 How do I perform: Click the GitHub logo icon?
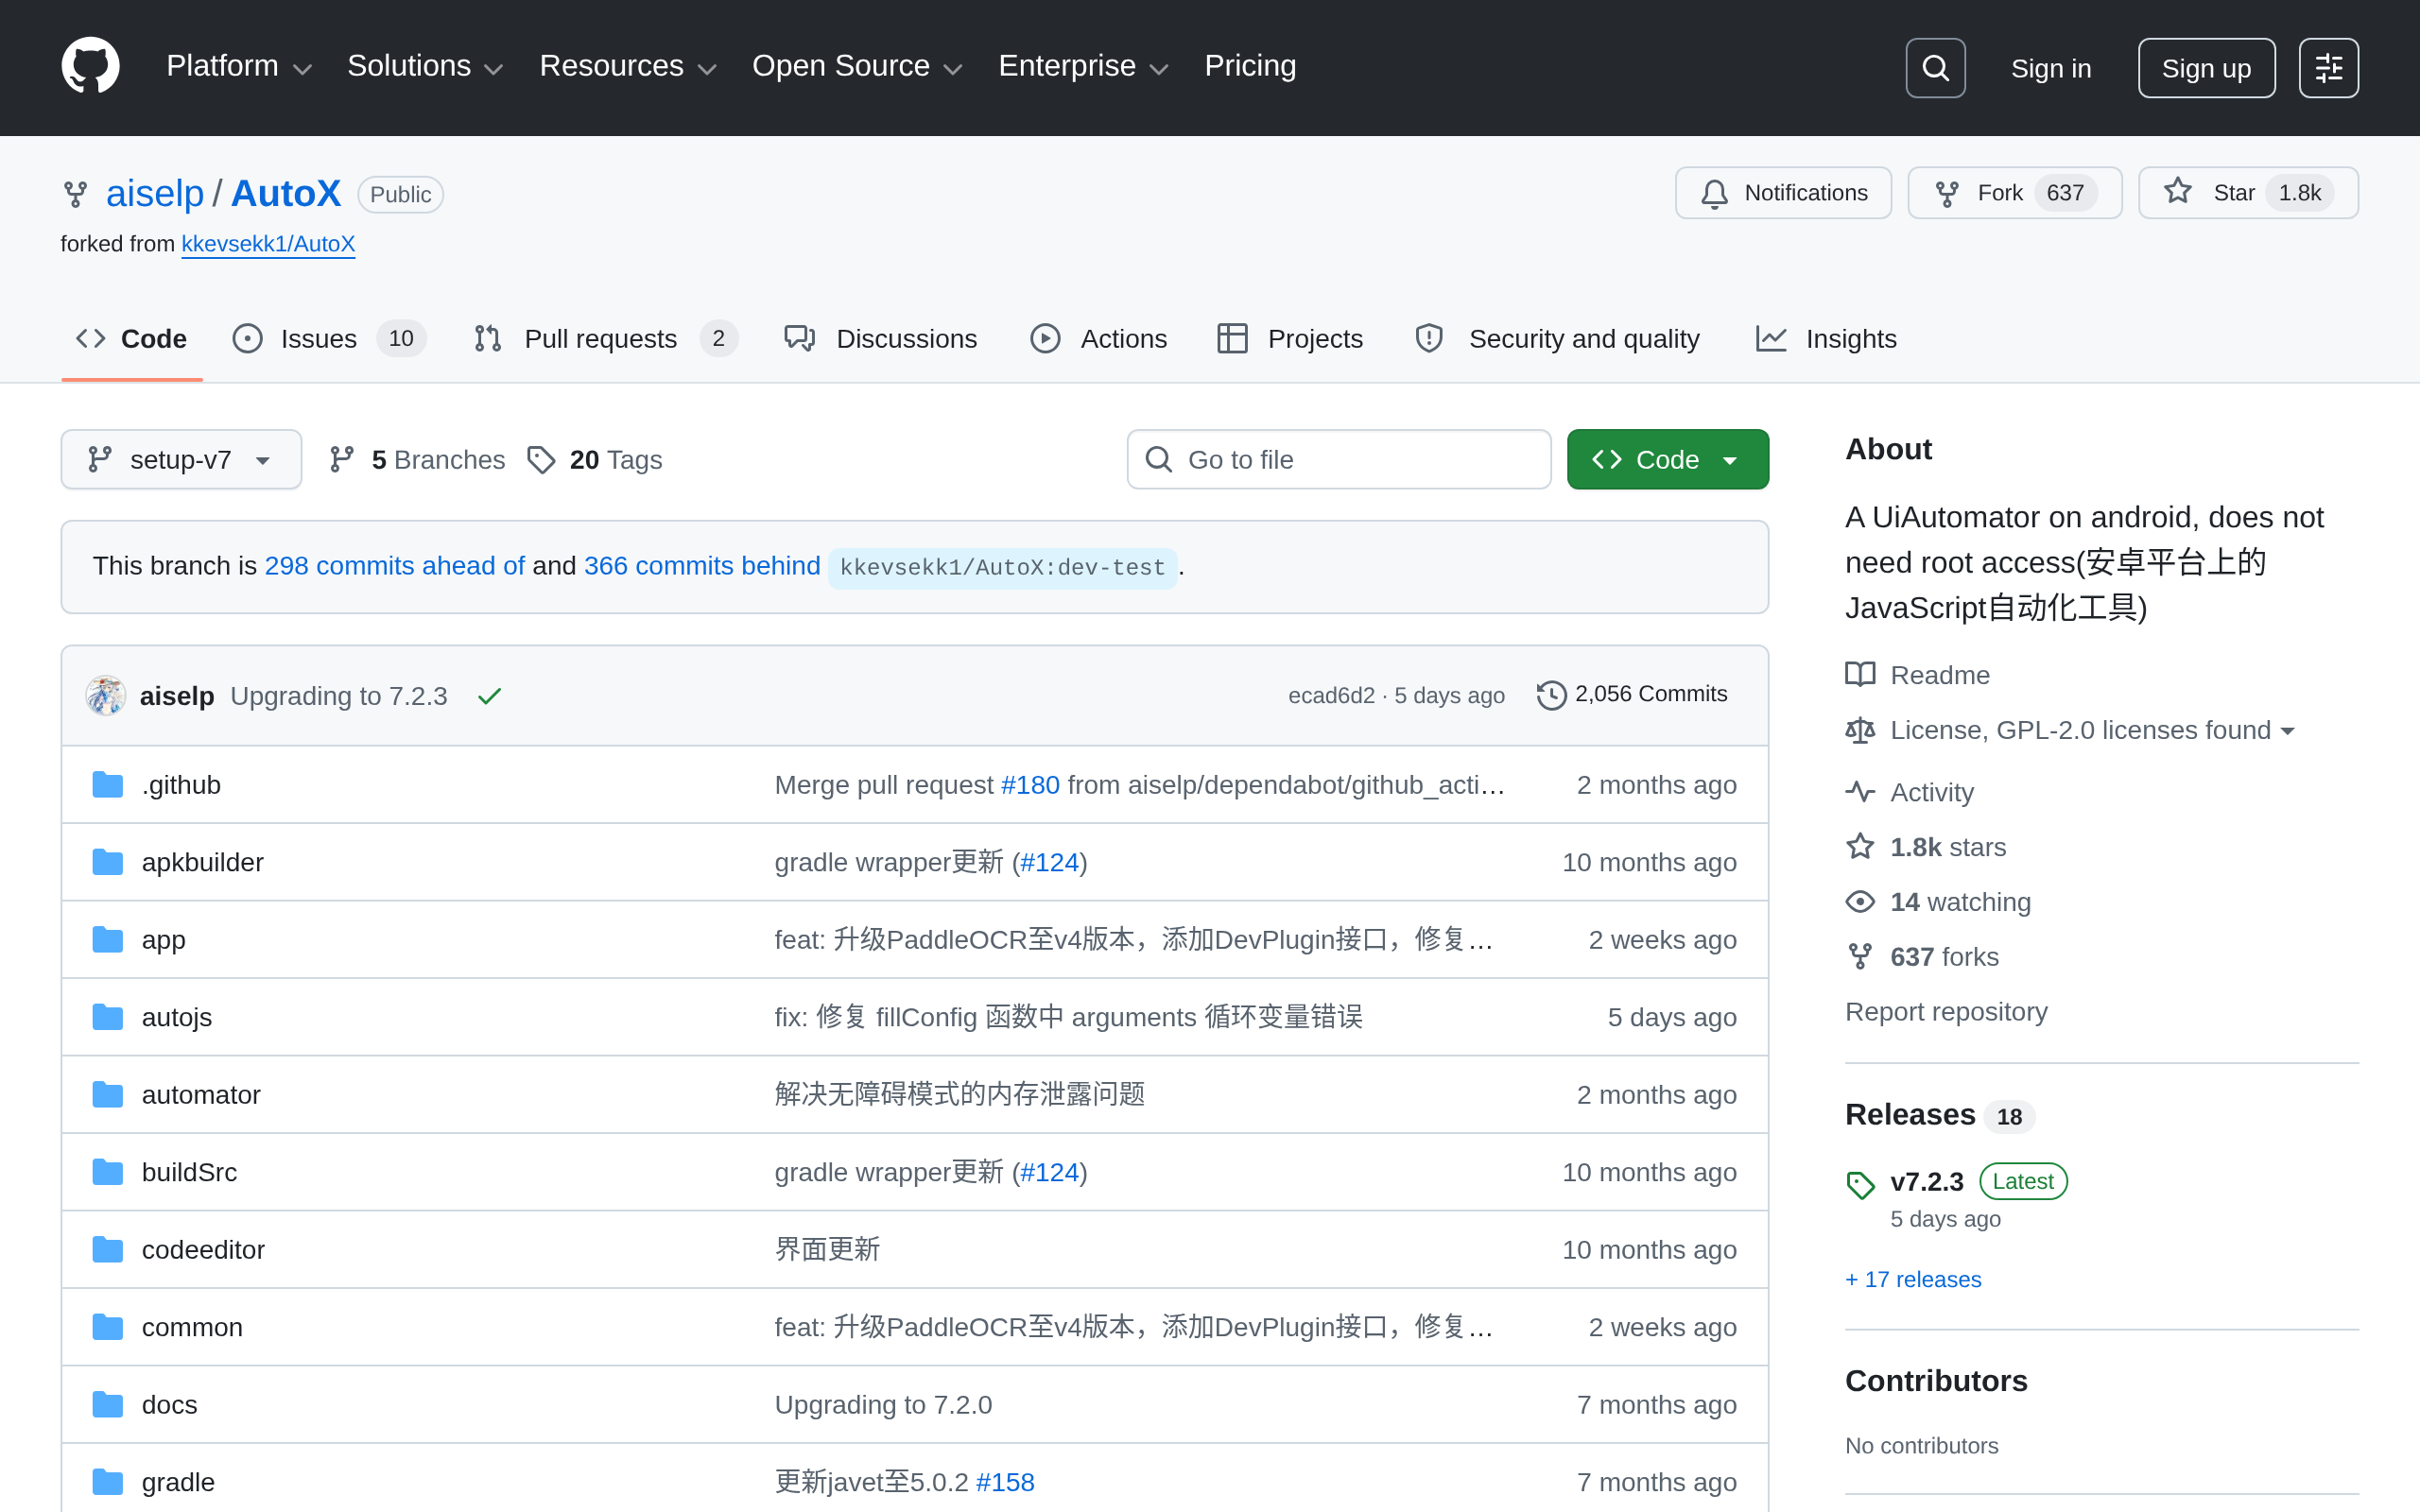point(90,66)
